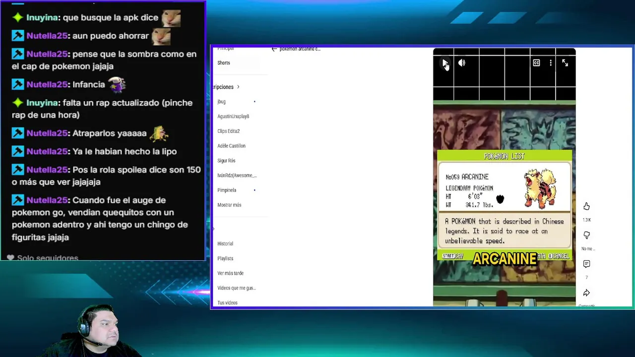Toggle closed captions CC icon

point(536,63)
